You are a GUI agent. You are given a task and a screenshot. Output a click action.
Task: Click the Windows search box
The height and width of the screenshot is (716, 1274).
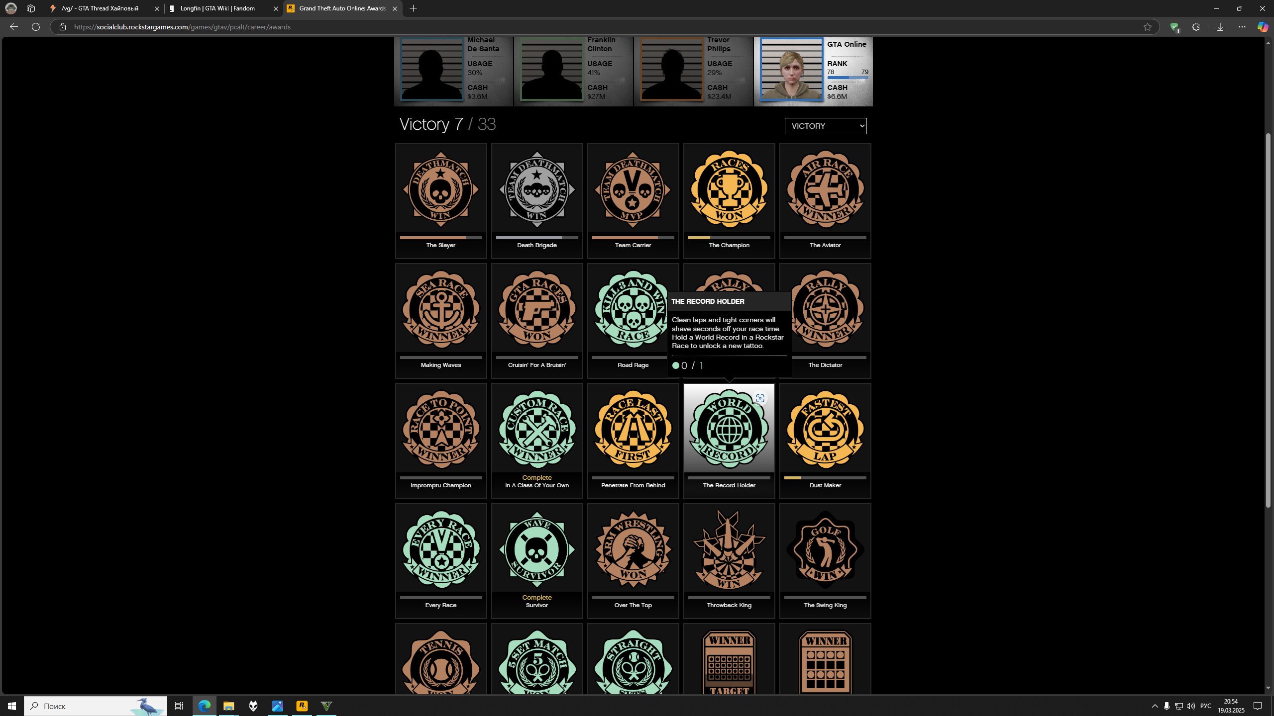pyautogui.click(x=96, y=706)
